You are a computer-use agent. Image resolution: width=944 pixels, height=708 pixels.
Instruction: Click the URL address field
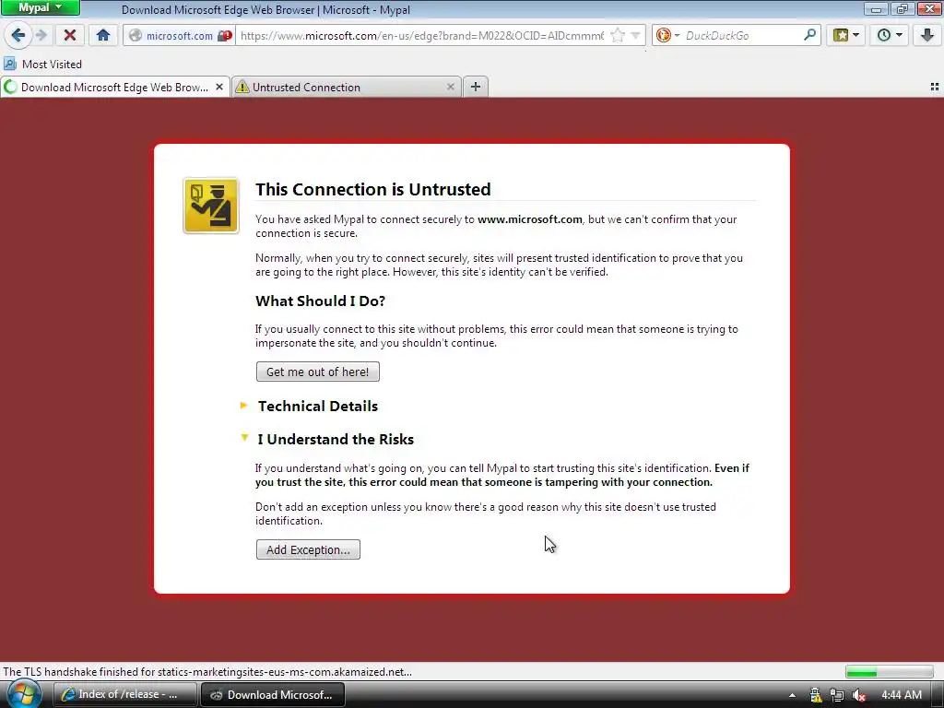tap(421, 36)
